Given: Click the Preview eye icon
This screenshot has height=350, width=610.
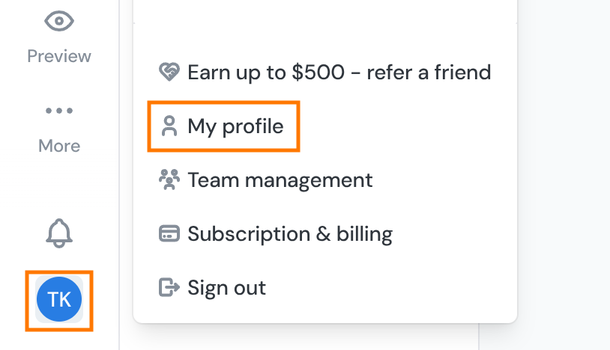Looking at the screenshot, I should pyautogui.click(x=59, y=21).
